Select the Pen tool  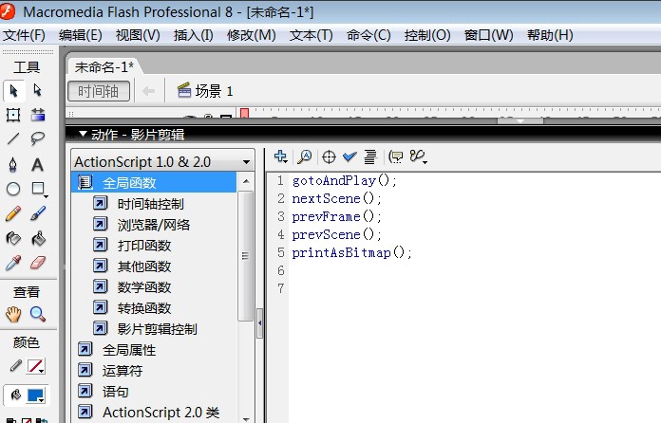[13, 165]
